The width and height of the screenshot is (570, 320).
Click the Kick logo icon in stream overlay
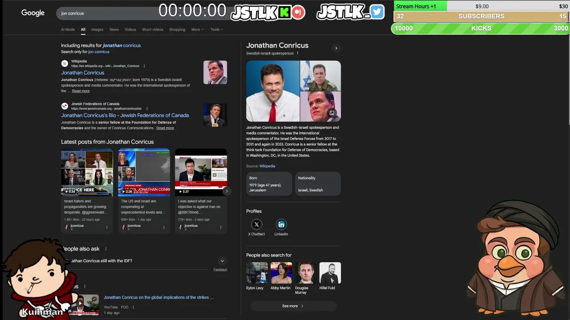tap(285, 12)
